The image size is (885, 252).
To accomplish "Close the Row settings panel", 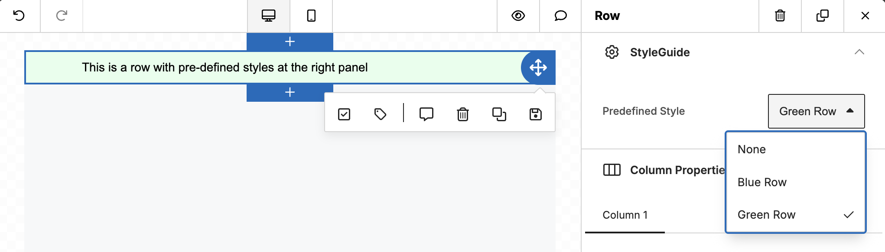I will pos(865,16).
